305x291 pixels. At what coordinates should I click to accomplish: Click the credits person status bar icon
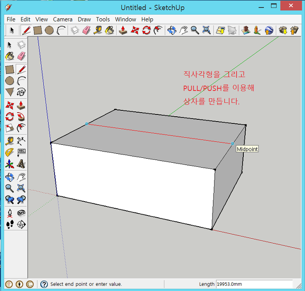[19, 284]
